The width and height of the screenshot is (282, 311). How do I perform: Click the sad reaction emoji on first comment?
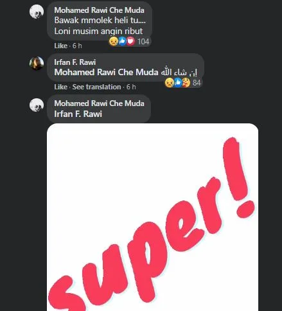(x=114, y=41)
